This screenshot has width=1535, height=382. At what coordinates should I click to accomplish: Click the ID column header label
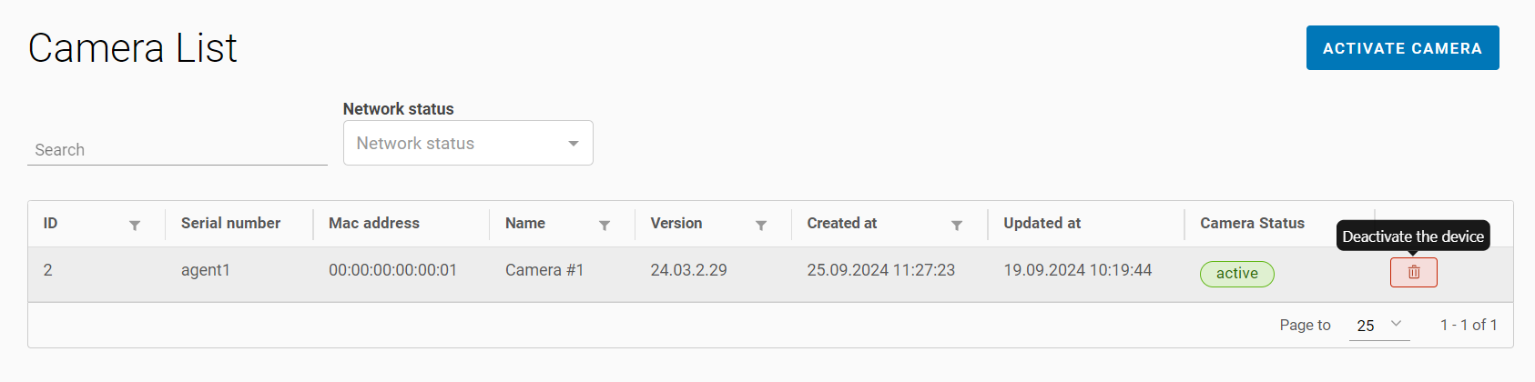pos(51,224)
